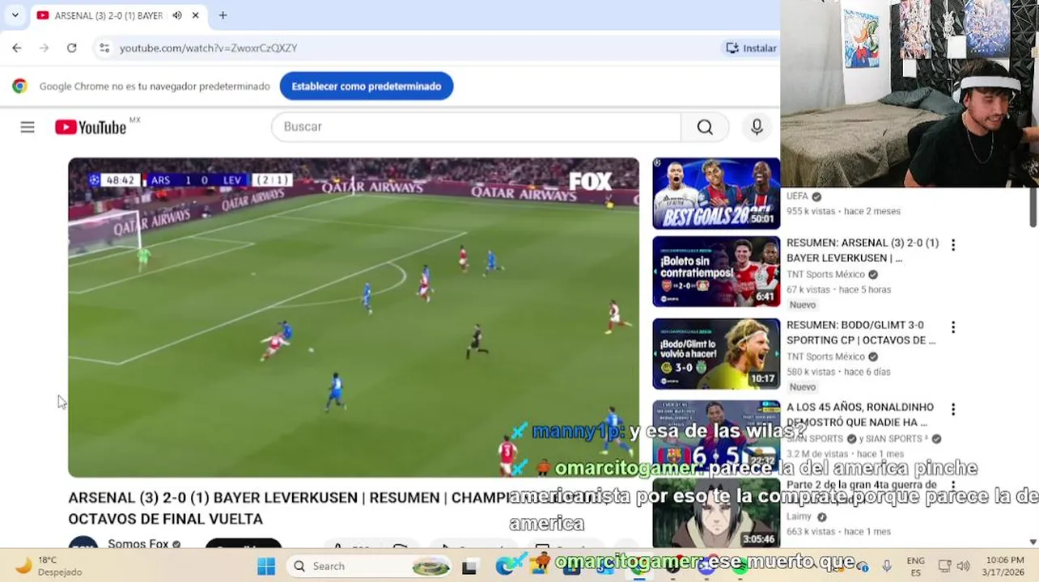
Task: Open the Windows Start menu
Action: [266, 566]
